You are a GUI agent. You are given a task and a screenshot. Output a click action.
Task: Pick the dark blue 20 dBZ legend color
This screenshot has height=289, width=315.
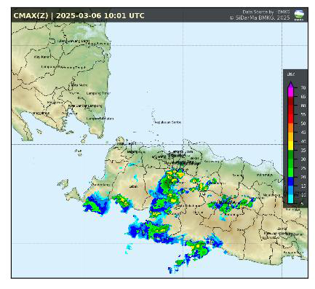290,181
